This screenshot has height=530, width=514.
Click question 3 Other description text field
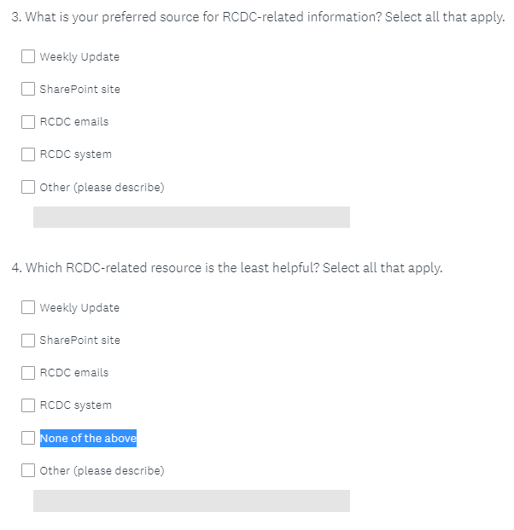coord(191,217)
